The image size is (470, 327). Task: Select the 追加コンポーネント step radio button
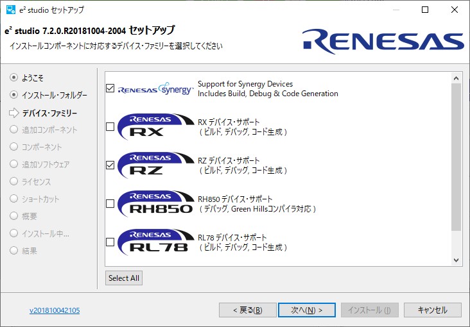point(13,130)
